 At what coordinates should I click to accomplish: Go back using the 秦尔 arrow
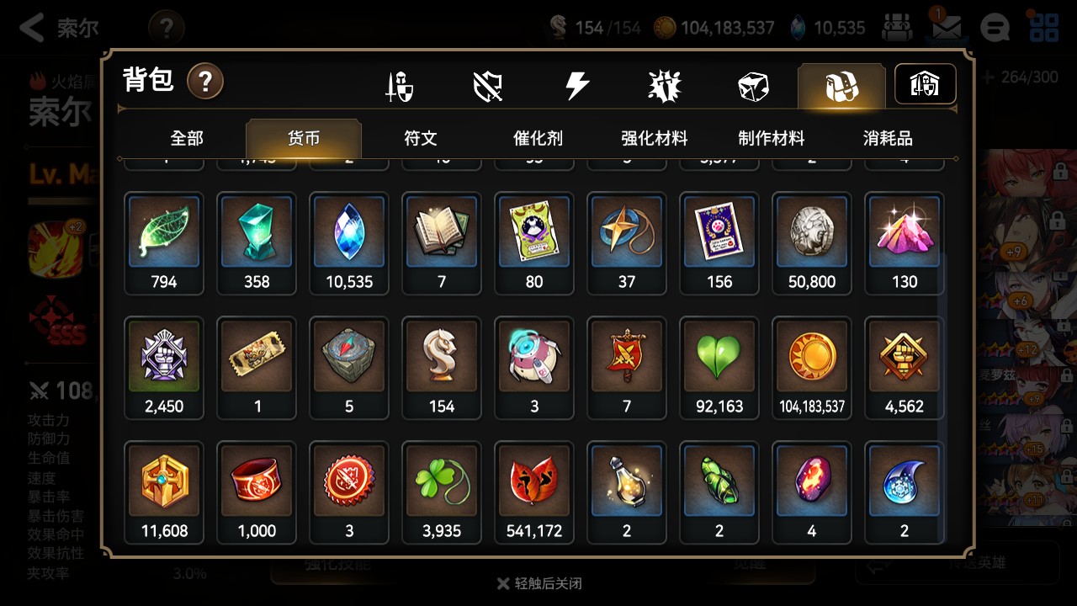(x=59, y=28)
